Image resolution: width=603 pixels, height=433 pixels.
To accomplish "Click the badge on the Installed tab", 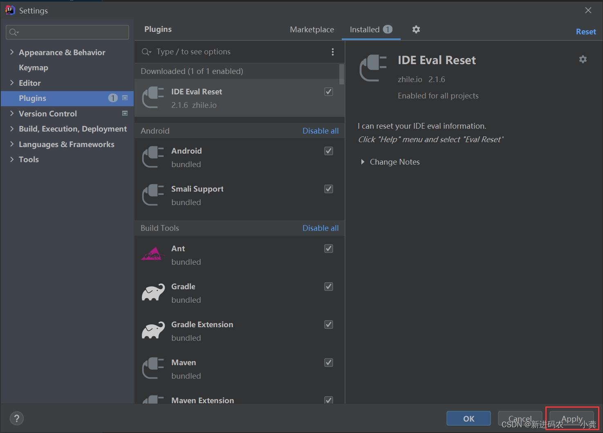I will coord(388,29).
